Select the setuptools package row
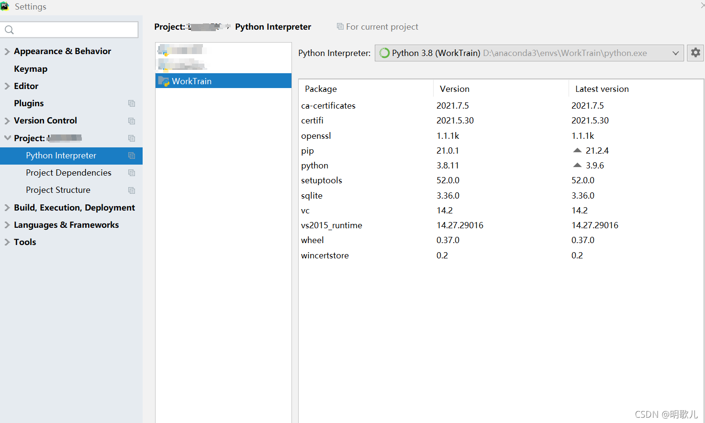This screenshot has width=705, height=423. tap(501, 180)
